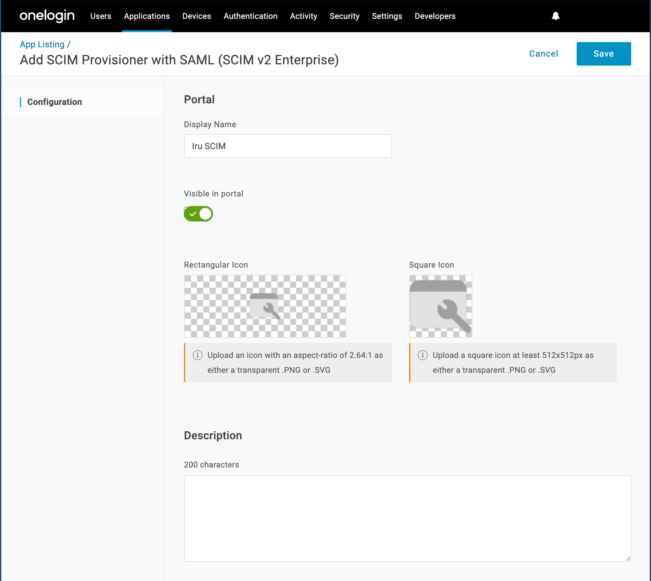Viewport: 651px width, 581px height.
Task: Click the 'Description' section heading
Action: (x=213, y=435)
